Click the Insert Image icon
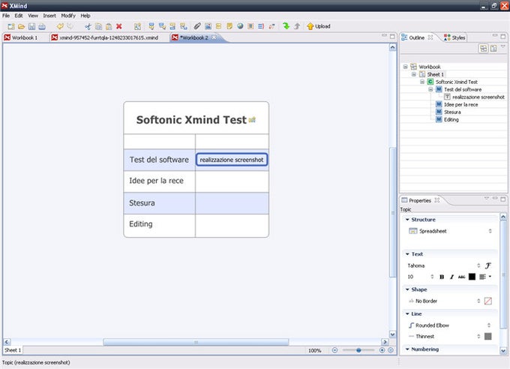The image size is (510, 369). click(208, 26)
